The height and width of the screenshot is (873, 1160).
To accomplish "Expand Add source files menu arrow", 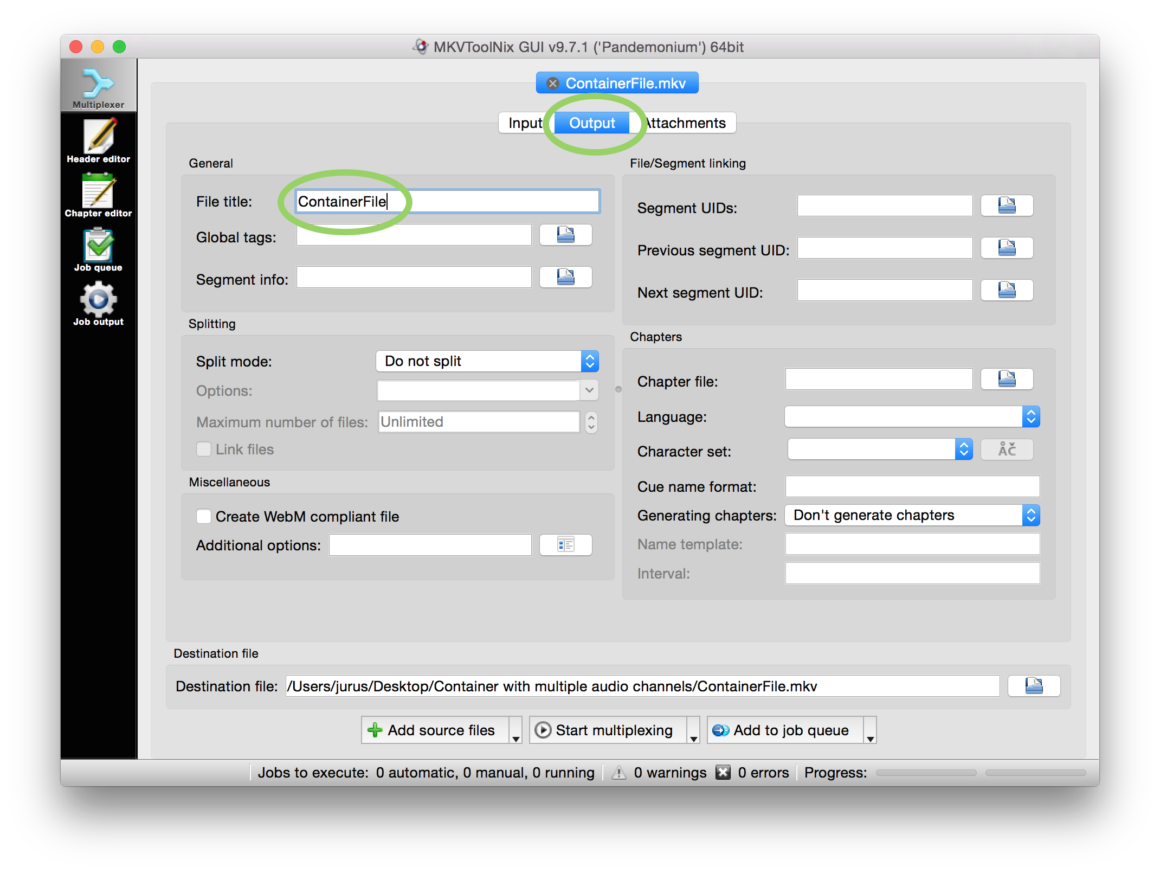I will point(515,730).
